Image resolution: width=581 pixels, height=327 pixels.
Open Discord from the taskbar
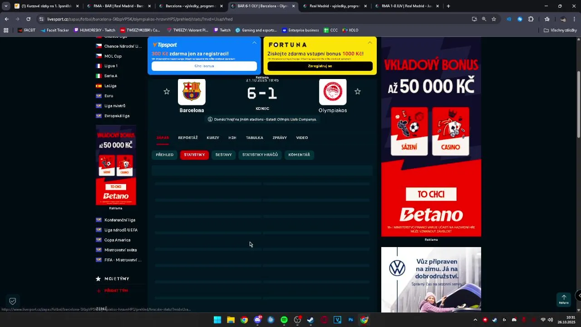258,320
